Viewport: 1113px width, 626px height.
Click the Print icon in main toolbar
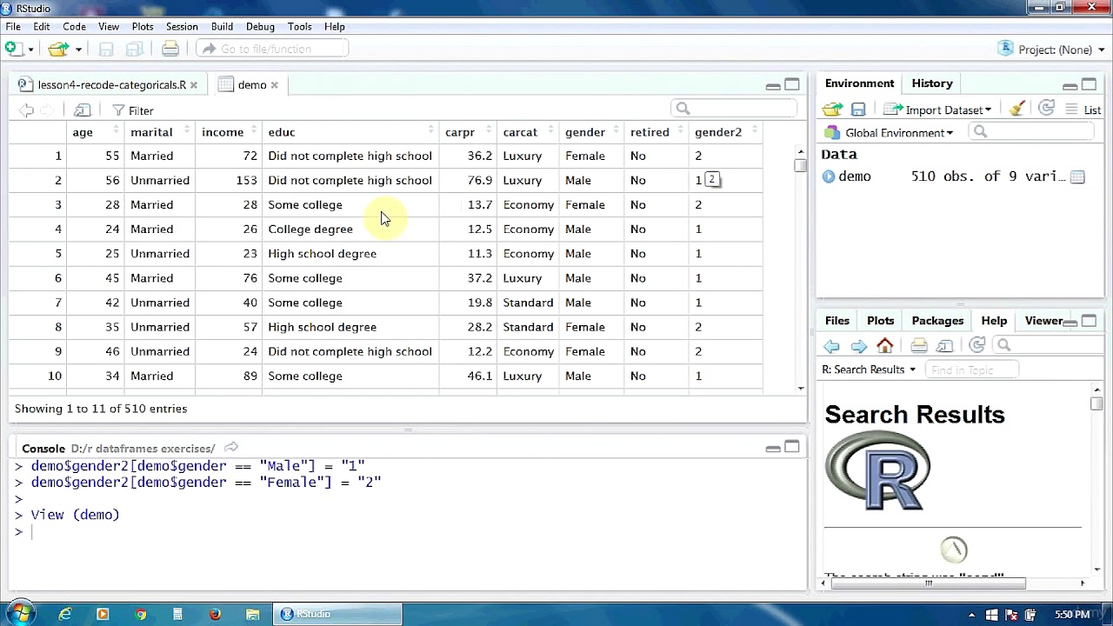(x=170, y=49)
